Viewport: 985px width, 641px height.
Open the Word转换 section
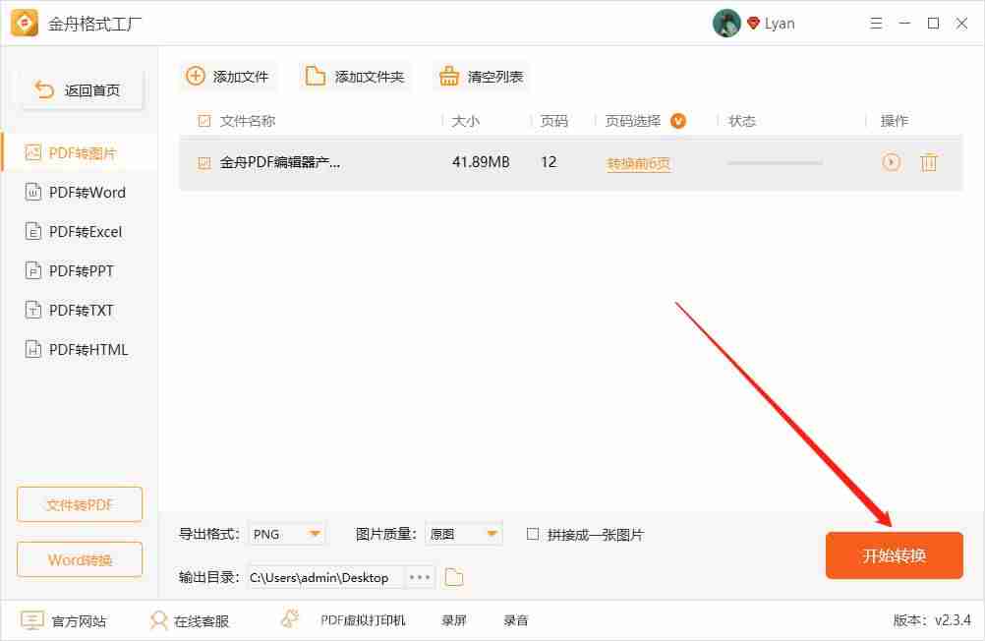click(80, 559)
